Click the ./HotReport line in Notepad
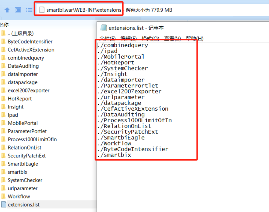Screen dimensions: 269x212 coord(116,63)
